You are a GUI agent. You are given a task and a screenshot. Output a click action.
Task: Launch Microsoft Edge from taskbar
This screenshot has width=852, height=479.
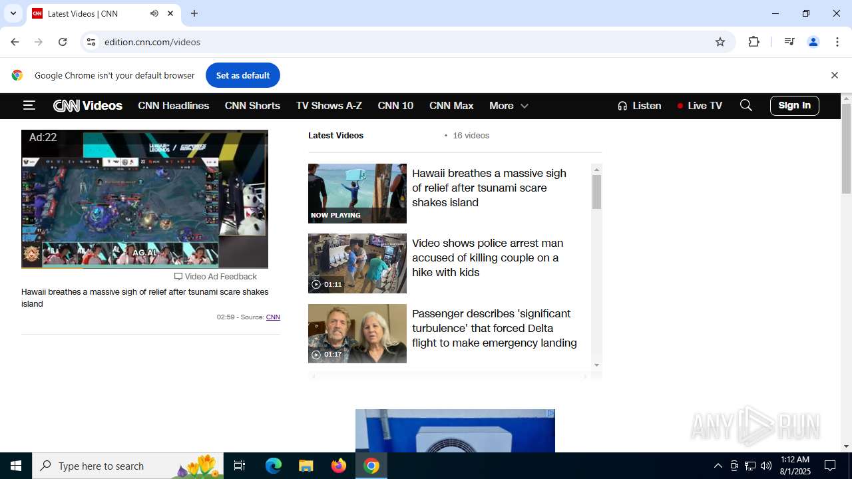(x=274, y=466)
